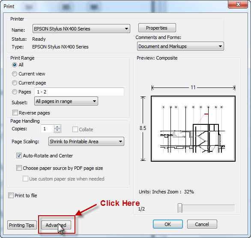Uncheck Auto-Rotate and Center
251x238 pixels.
pyautogui.click(x=19, y=156)
